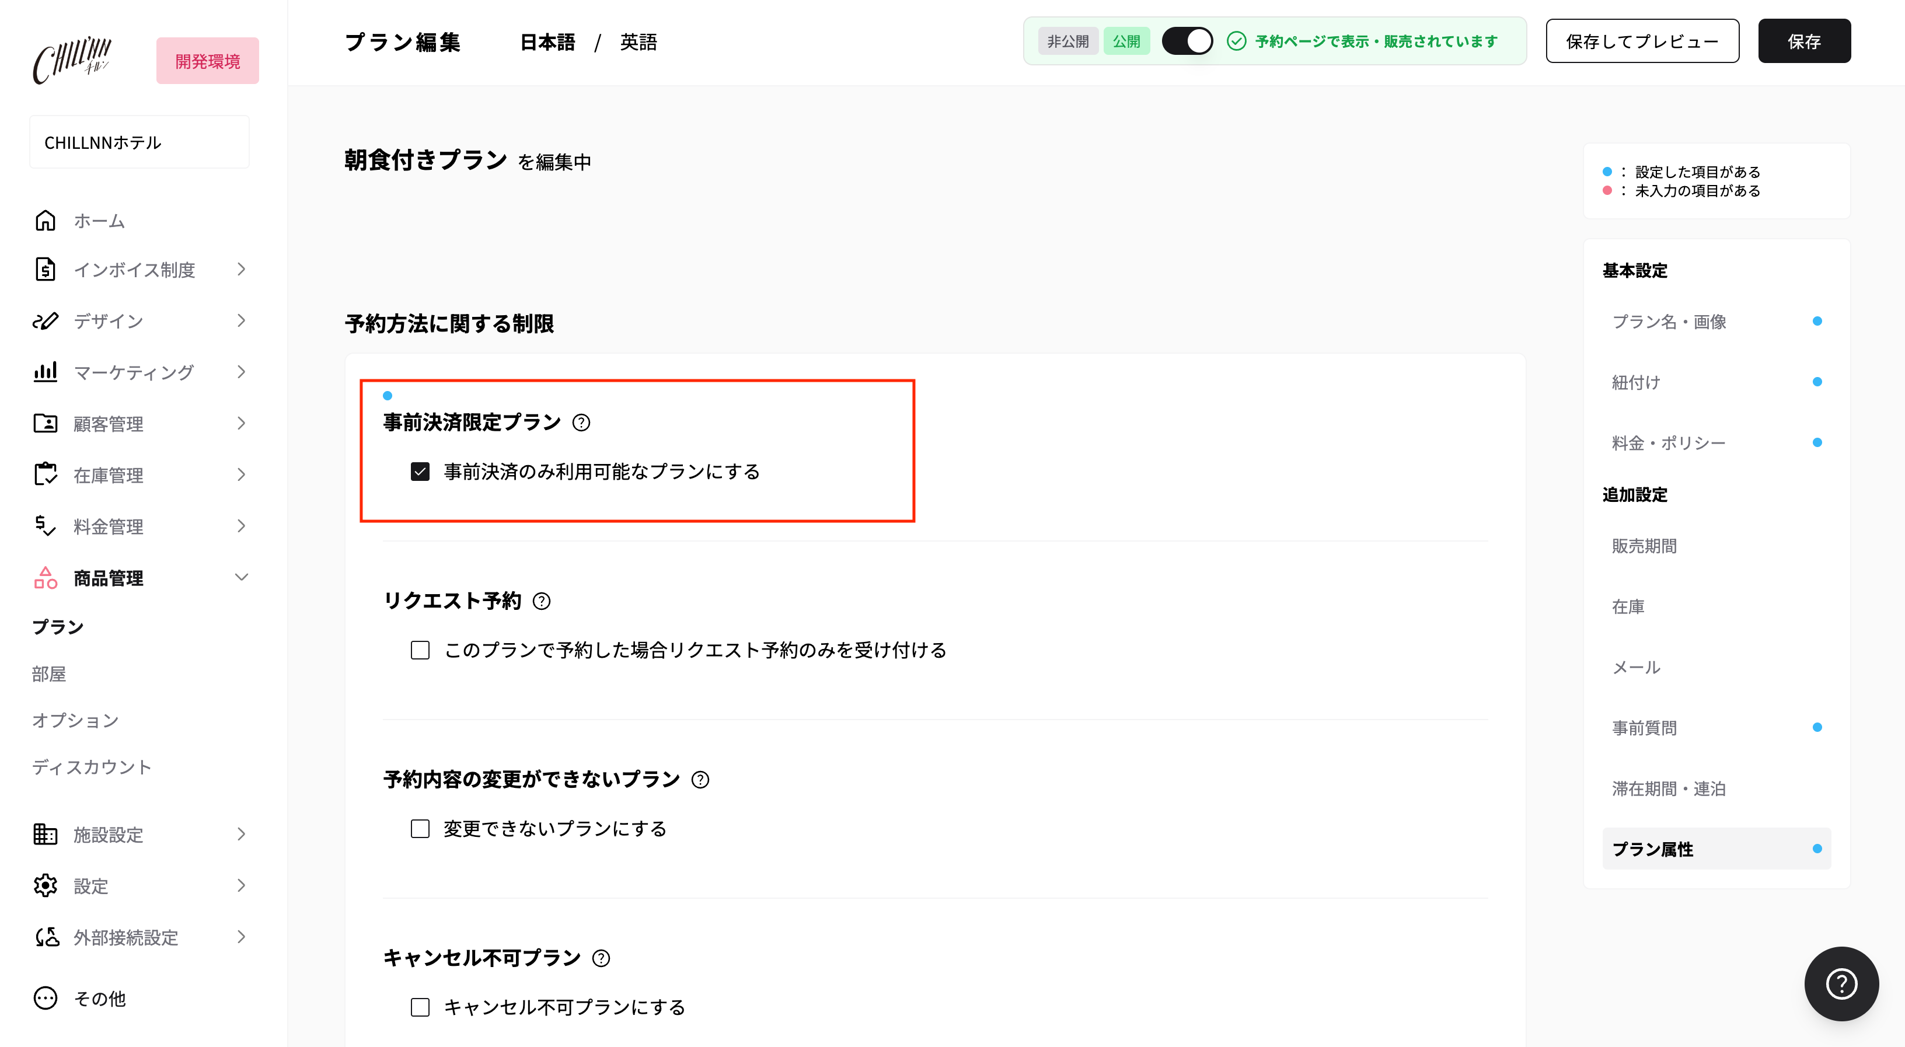Viewport: 1905px width, 1047px height.
Task: Click the design pen icon
Action: tap(45, 321)
